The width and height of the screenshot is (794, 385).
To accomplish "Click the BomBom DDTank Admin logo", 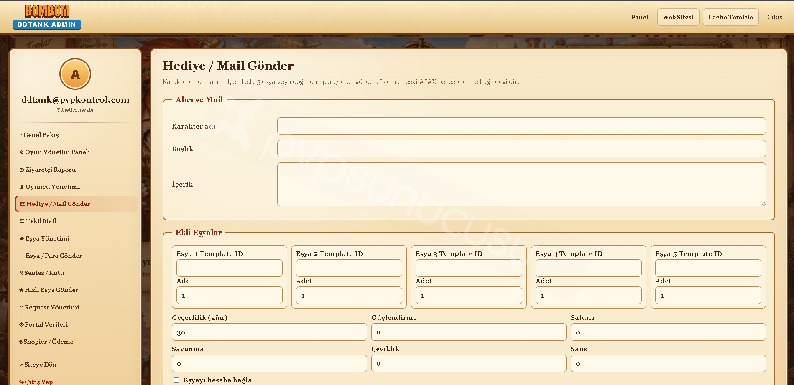I will tap(47, 17).
